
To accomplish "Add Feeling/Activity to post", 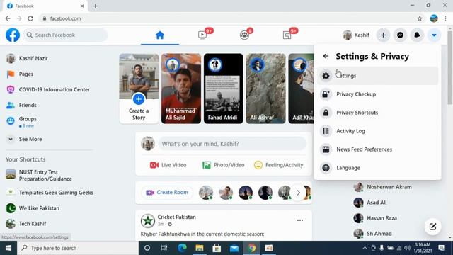I will click(x=278, y=165).
